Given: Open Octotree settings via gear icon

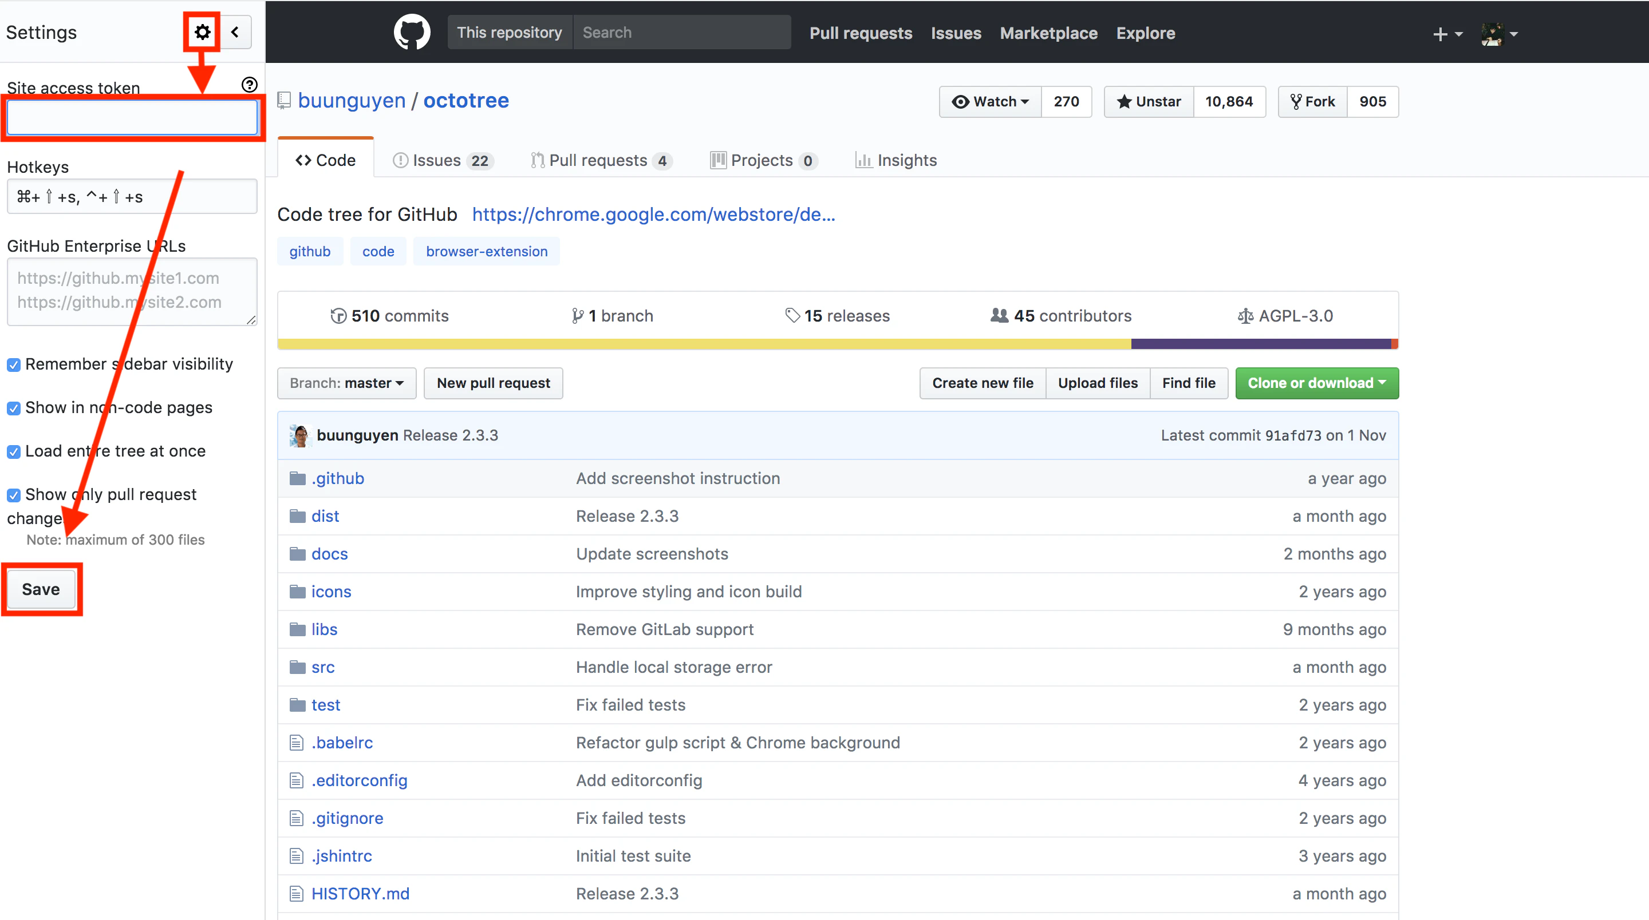Looking at the screenshot, I should point(202,32).
